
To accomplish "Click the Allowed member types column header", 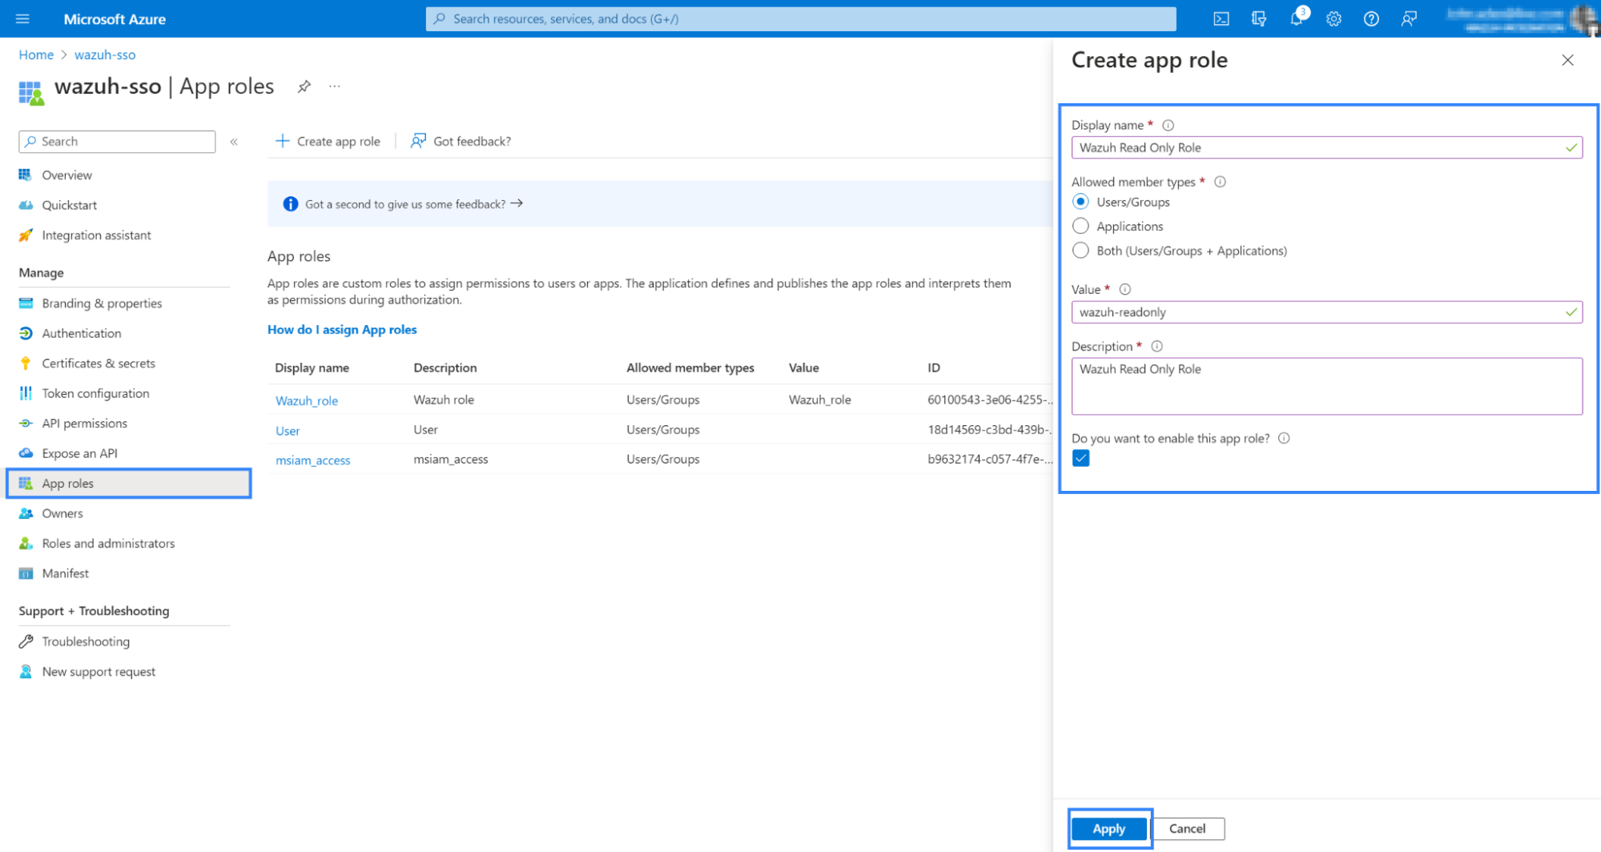I will pyautogui.click(x=690, y=368).
